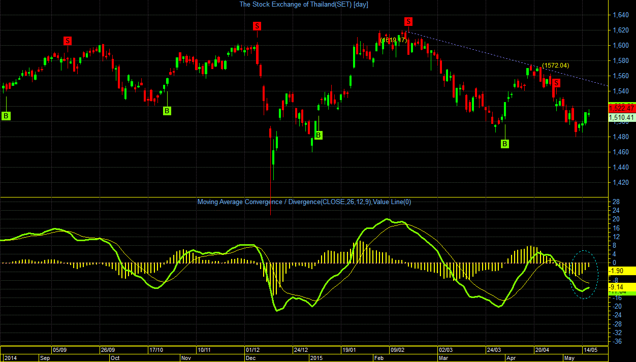Click the buy signal marker in late October

click(167, 111)
